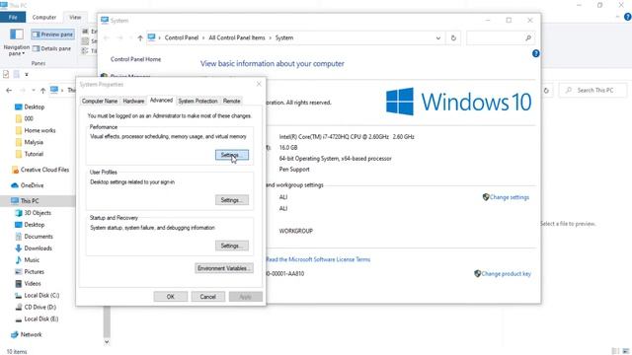The width and height of the screenshot is (632, 355).
Task: Switch to large icons view in status bar
Action: tap(625, 351)
